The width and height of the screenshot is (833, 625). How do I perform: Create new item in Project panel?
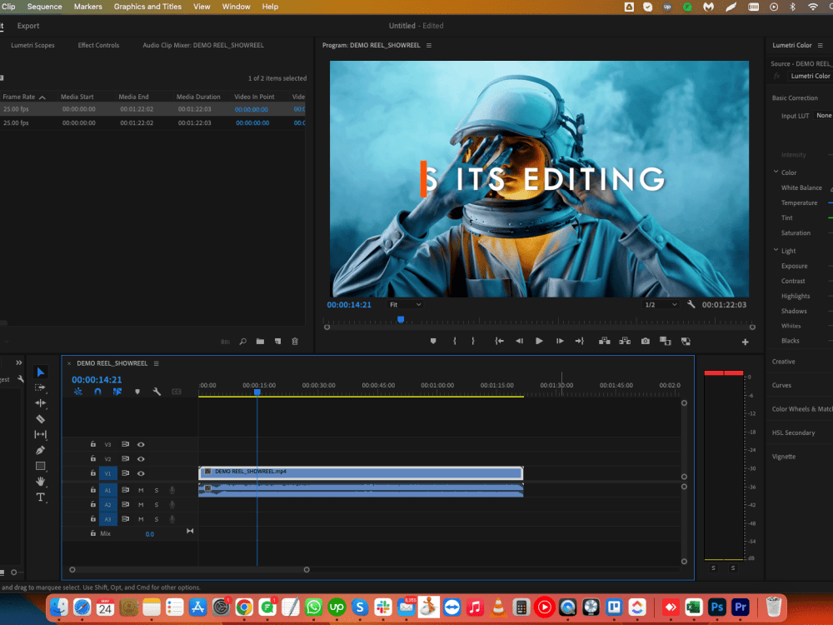pos(278,342)
